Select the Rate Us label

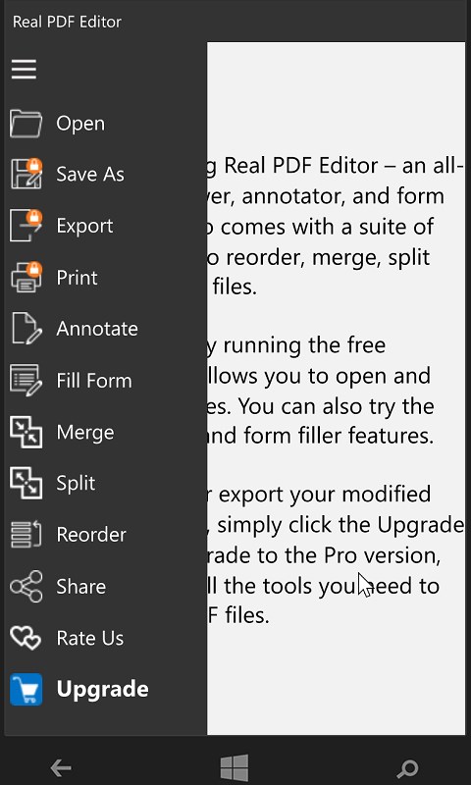pos(90,638)
